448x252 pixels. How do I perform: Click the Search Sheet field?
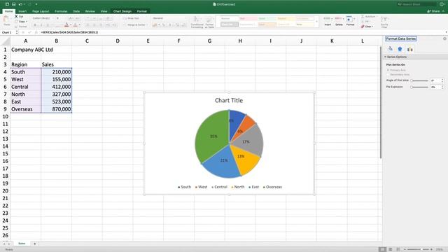click(418, 4)
